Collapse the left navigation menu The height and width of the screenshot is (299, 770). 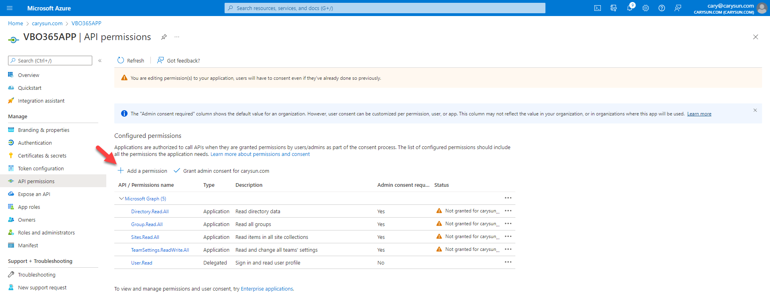pyautogui.click(x=100, y=61)
